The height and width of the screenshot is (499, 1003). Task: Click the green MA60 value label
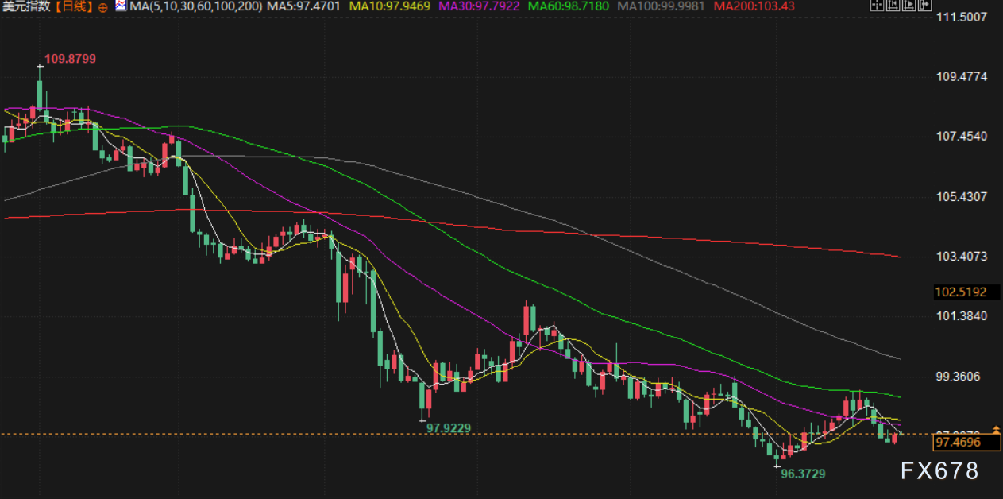point(569,6)
